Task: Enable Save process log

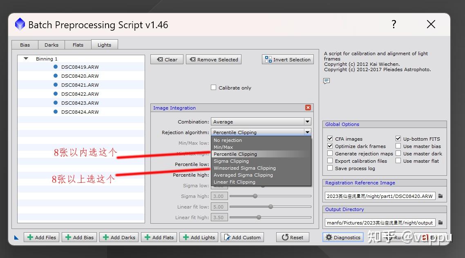Action: [x=330, y=168]
